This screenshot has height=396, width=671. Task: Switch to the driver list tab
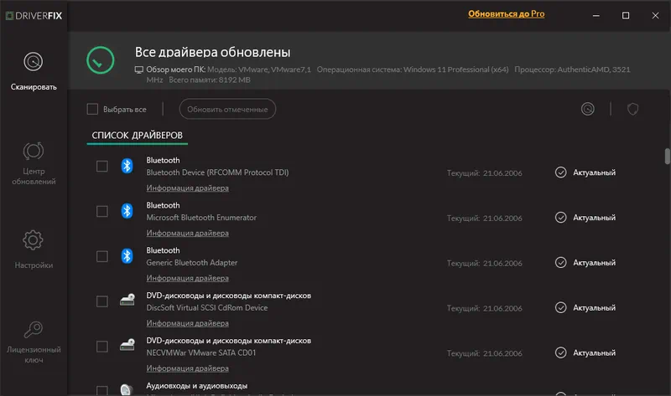[x=137, y=136]
